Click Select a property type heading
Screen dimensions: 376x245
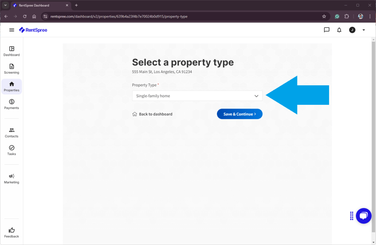pyautogui.click(x=183, y=62)
